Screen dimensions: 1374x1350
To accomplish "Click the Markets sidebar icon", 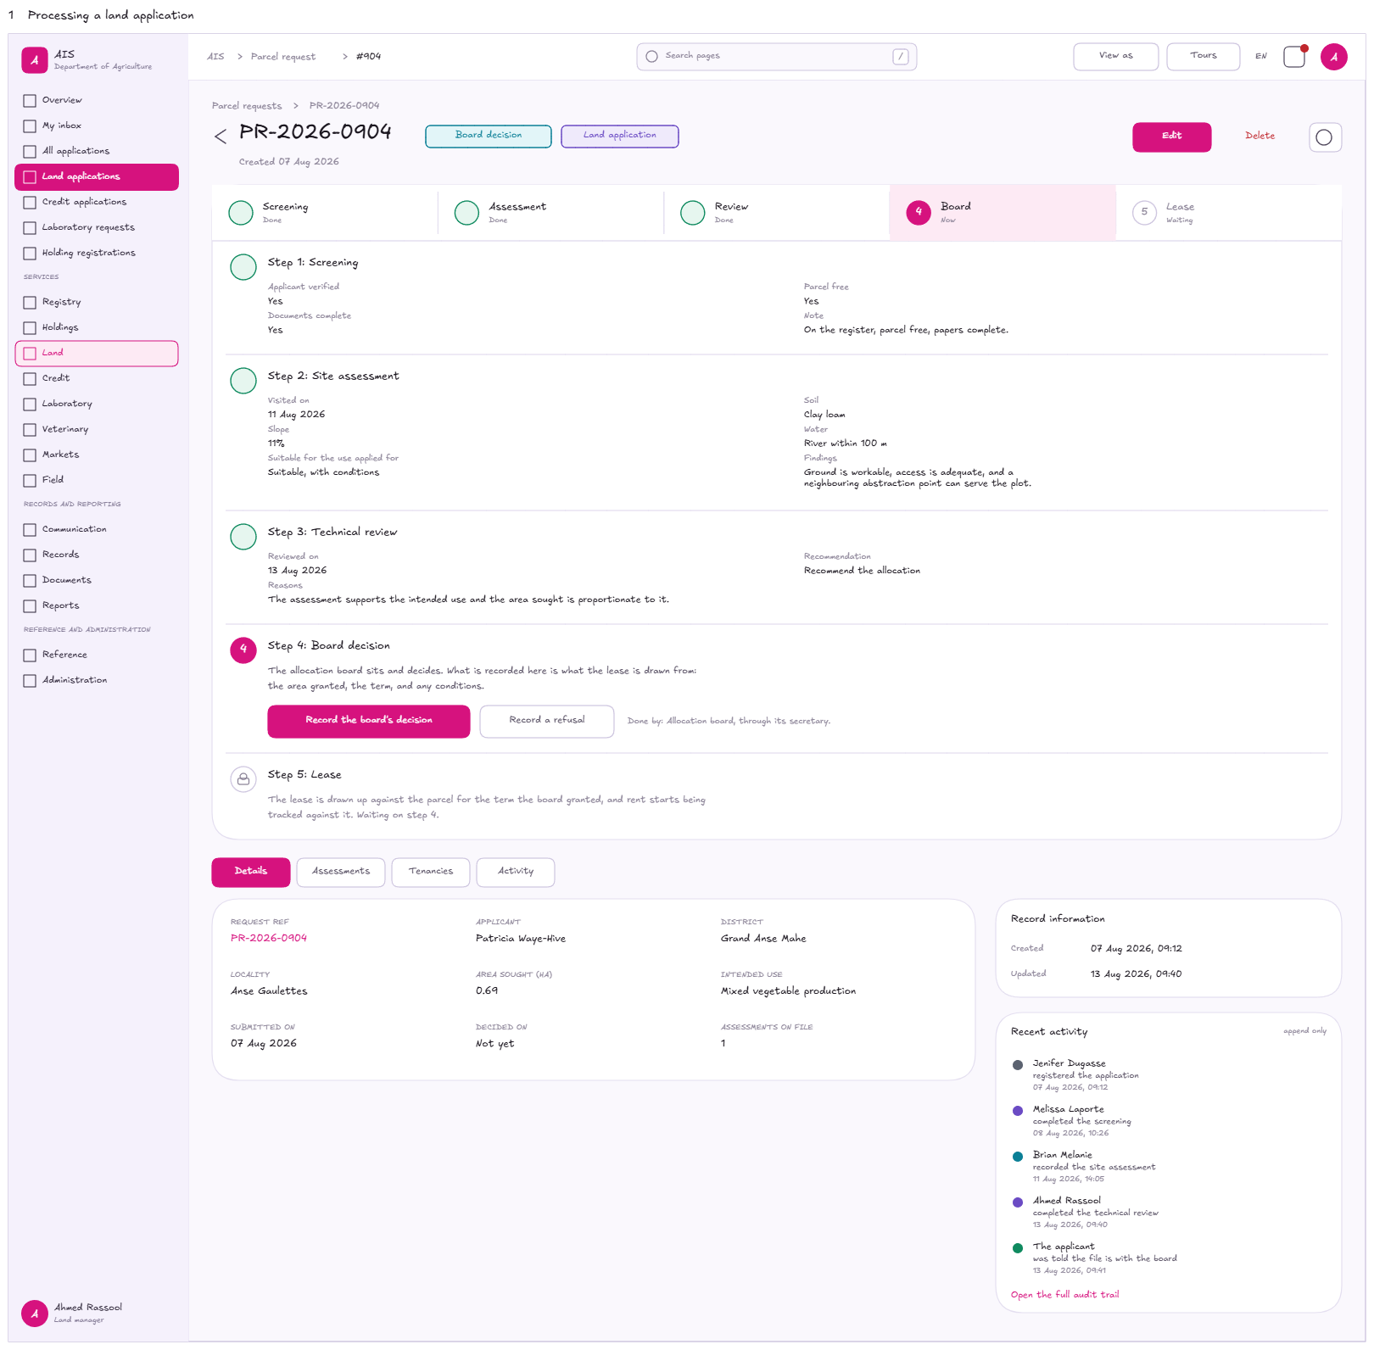I will [x=30, y=455].
